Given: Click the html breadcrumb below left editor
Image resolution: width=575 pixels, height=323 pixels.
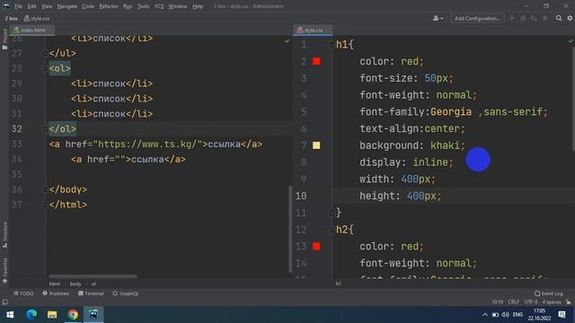Looking at the screenshot, I should tap(55, 284).
